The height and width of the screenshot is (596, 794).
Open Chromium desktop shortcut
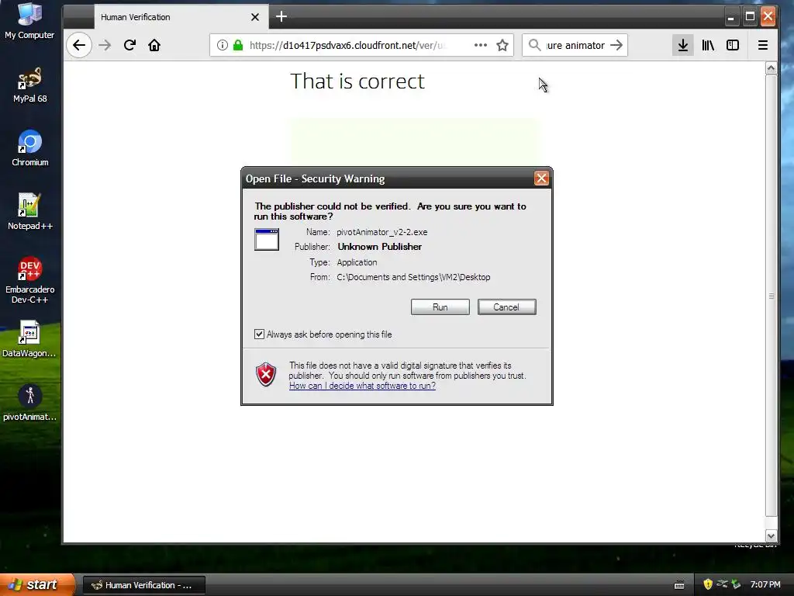pos(29,149)
